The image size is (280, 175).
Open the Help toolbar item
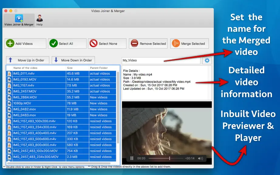pyautogui.click(x=39, y=20)
